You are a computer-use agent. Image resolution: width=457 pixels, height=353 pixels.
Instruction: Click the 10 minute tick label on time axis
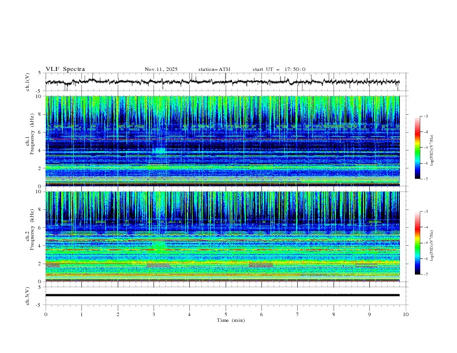406,314
